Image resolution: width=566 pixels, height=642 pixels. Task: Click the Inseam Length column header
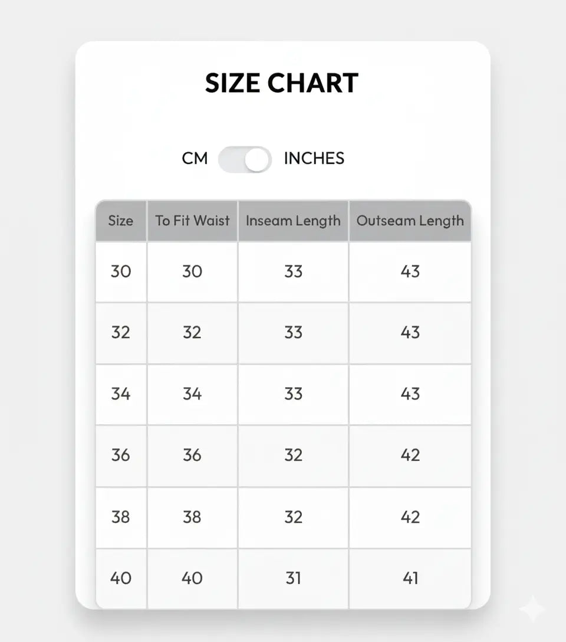[x=293, y=221]
